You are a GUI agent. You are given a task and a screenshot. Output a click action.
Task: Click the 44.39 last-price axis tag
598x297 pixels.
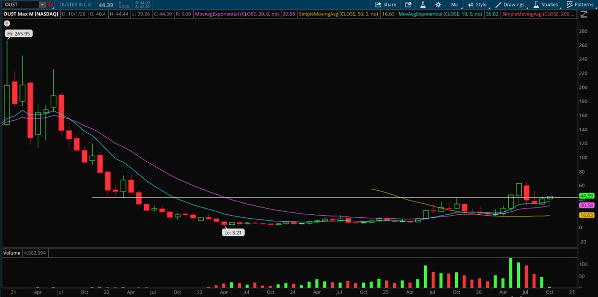(x=586, y=196)
